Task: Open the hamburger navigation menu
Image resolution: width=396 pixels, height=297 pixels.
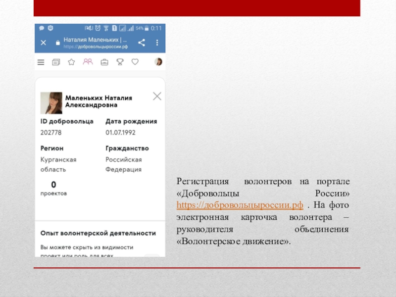Action: 41,62
